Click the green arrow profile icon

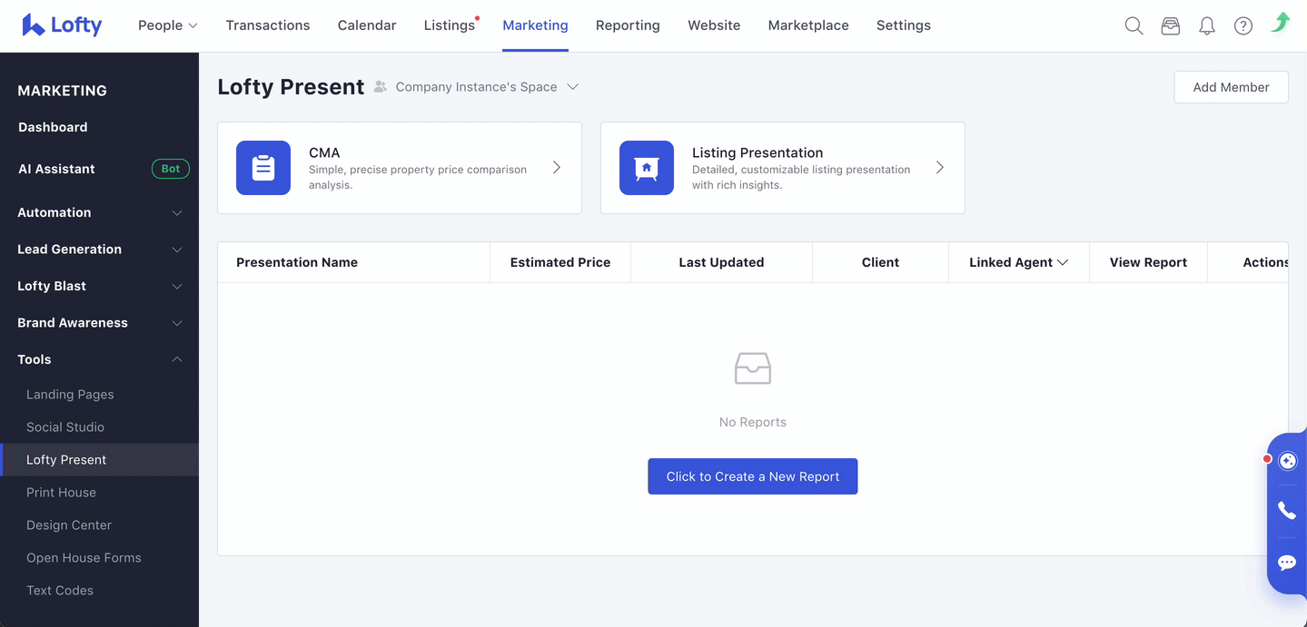1281,23
